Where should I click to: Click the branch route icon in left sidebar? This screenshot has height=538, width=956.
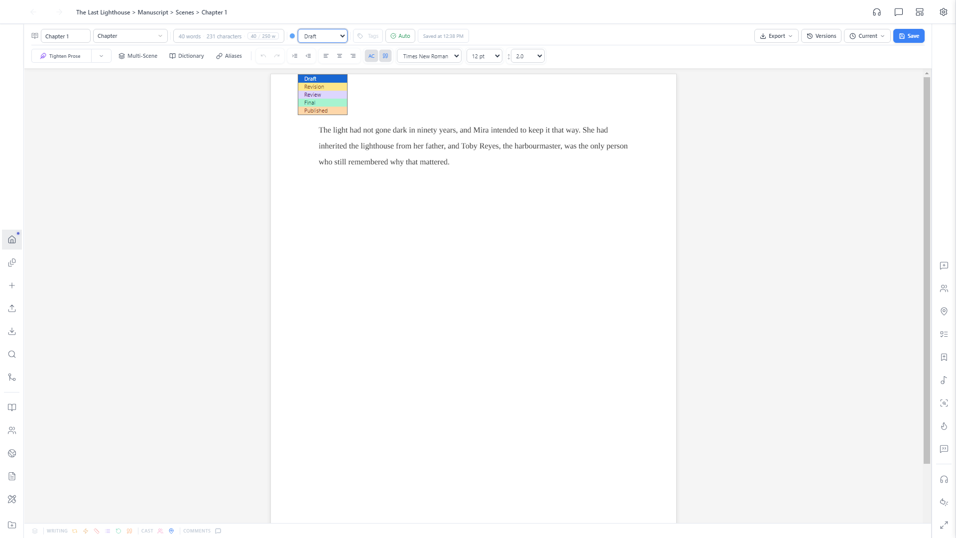tap(12, 377)
